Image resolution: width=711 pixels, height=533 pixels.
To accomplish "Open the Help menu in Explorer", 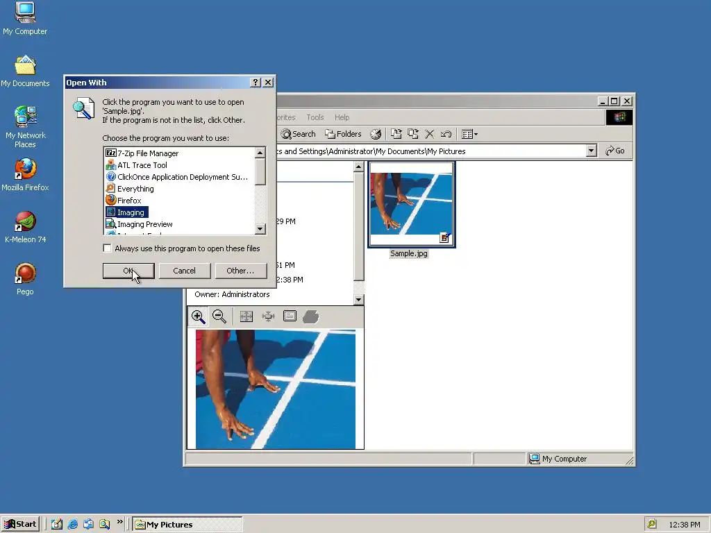I will pyautogui.click(x=342, y=117).
